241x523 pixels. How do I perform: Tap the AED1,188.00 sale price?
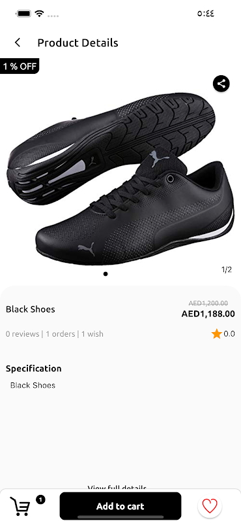(208, 314)
